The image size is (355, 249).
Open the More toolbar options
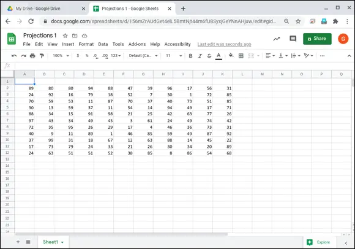coord(322,56)
